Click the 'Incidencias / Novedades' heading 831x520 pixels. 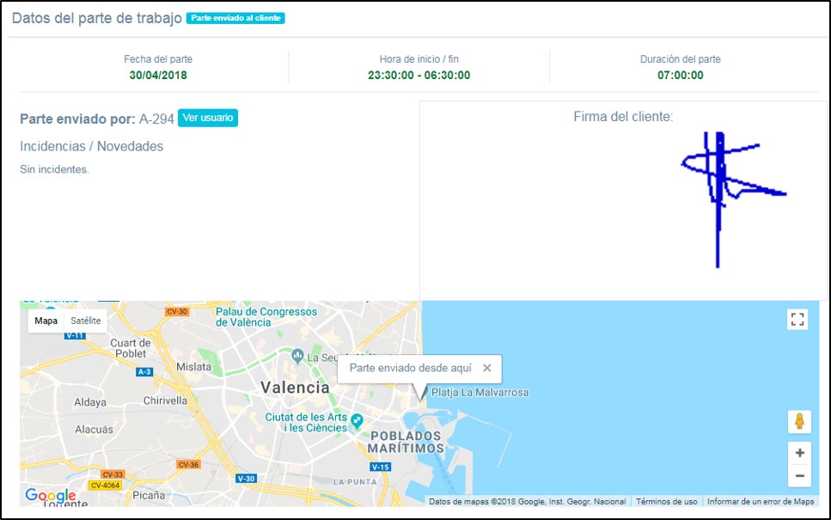[x=92, y=146]
